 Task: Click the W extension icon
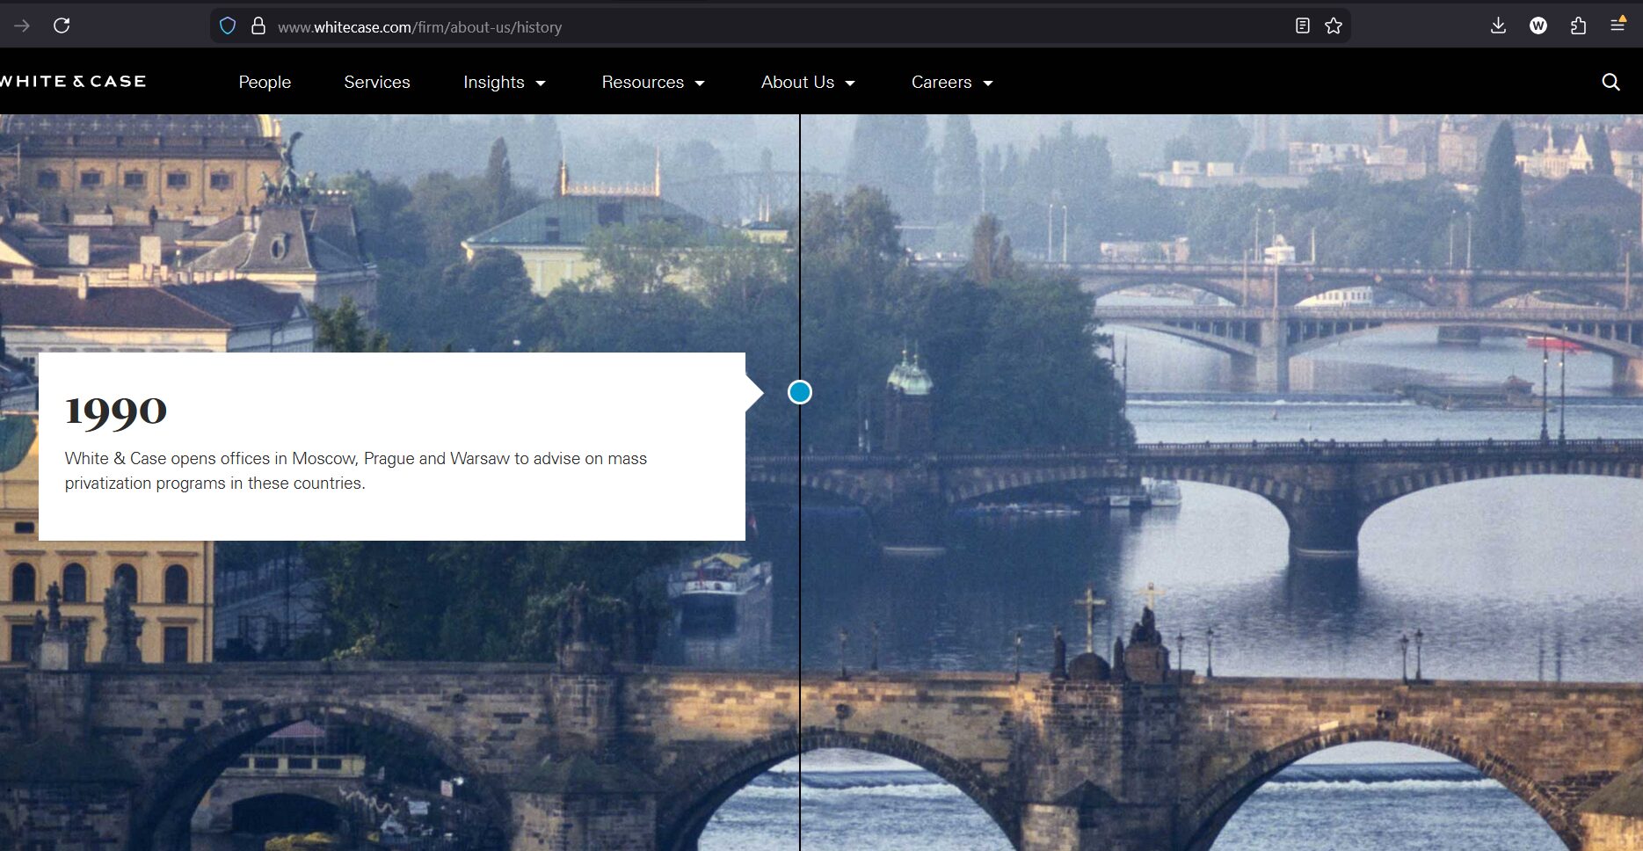[x=1538, y=25]
